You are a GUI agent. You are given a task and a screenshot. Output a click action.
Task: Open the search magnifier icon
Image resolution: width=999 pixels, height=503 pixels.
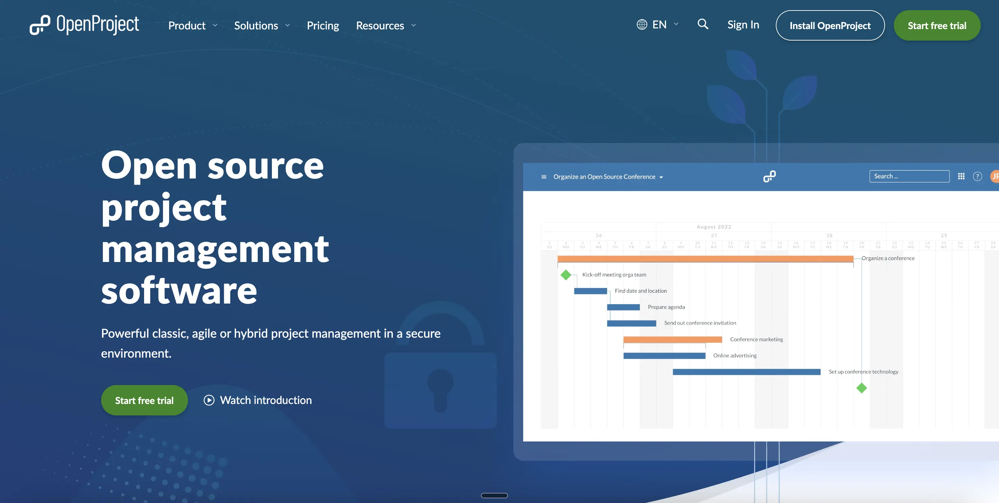(703, 24)
